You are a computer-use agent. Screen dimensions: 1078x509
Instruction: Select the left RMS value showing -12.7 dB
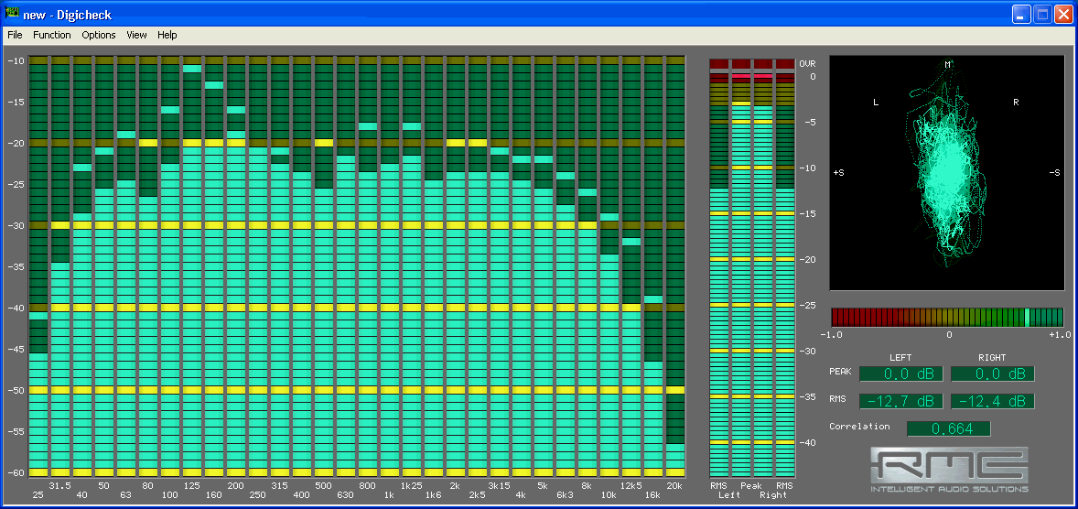pos(900,401)
